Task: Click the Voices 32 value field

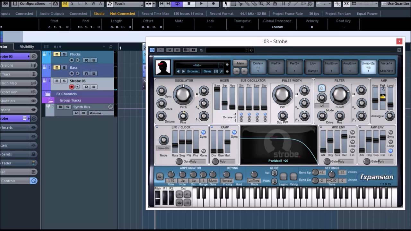Action: (342, 172)
